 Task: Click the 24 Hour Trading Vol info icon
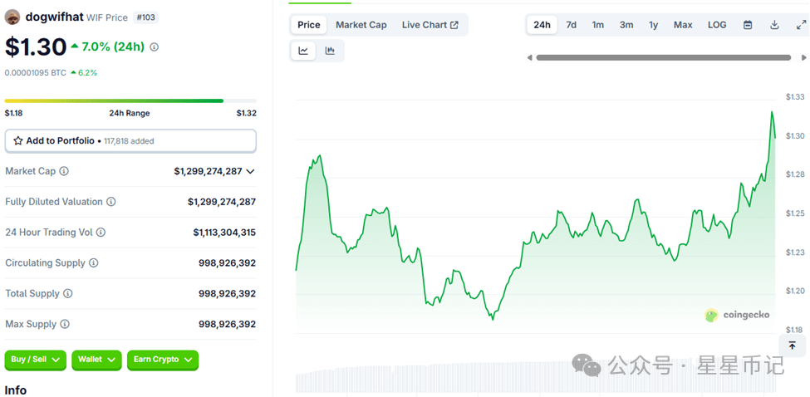(x=101, y=233)
